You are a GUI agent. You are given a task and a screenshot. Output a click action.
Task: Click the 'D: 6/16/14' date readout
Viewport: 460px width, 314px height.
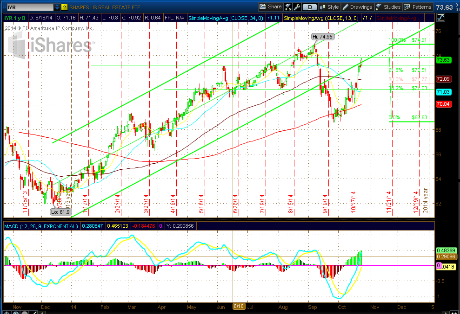(41, 18)
